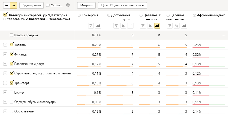The height and width of the screenshot is (117, 228).
Task: Uncheck the Телеком row checkbox
Action: pyautogui.click(x=12, y=45)
